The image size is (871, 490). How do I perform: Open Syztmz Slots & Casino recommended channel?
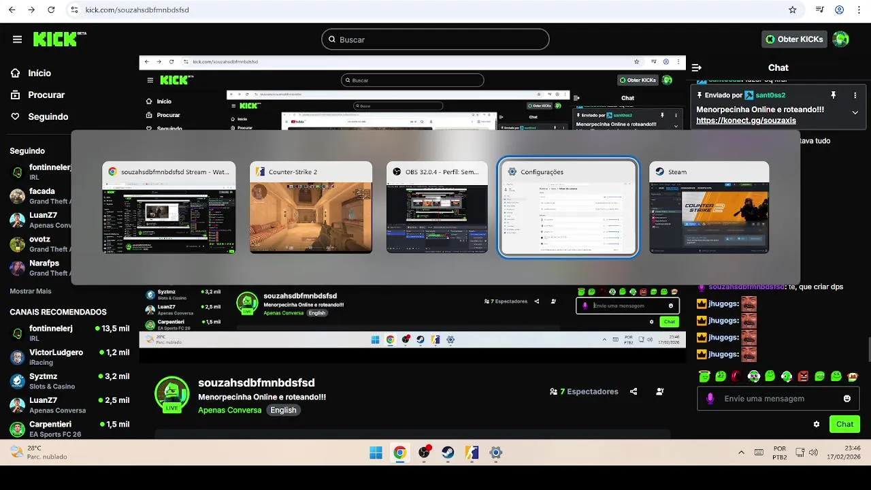coord(69,381)
